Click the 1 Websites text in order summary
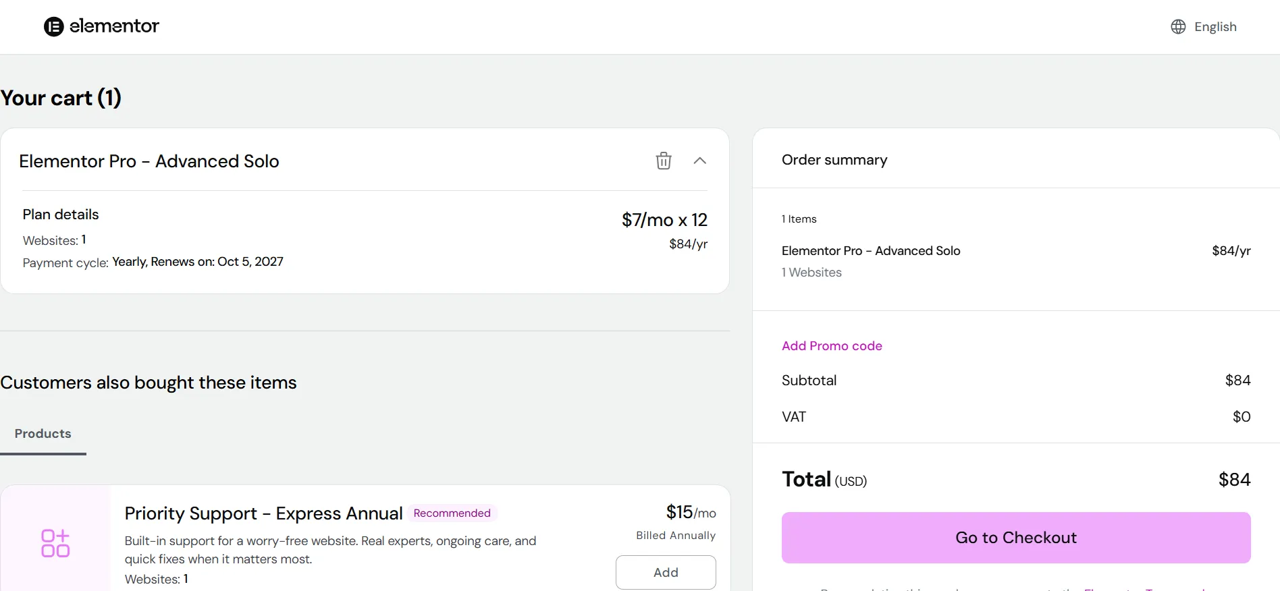This screenshot has height=591, width=1280. (x=811, y=273)
